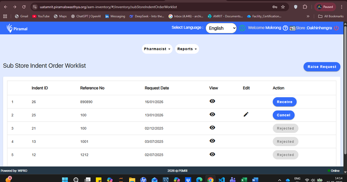The image size is (347, 182).
Task: Open the YouTube bookmark
Action: (41, 16)
